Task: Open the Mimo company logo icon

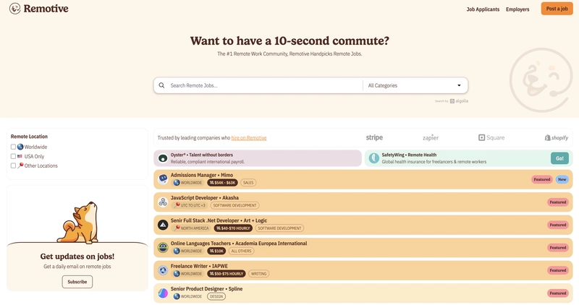Action: tap(163, 179)
